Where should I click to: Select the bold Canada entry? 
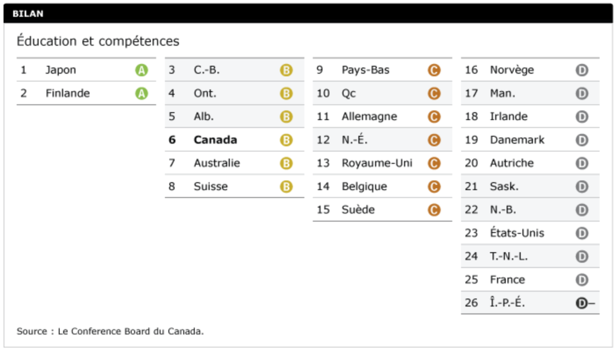(x=215, y=140)
